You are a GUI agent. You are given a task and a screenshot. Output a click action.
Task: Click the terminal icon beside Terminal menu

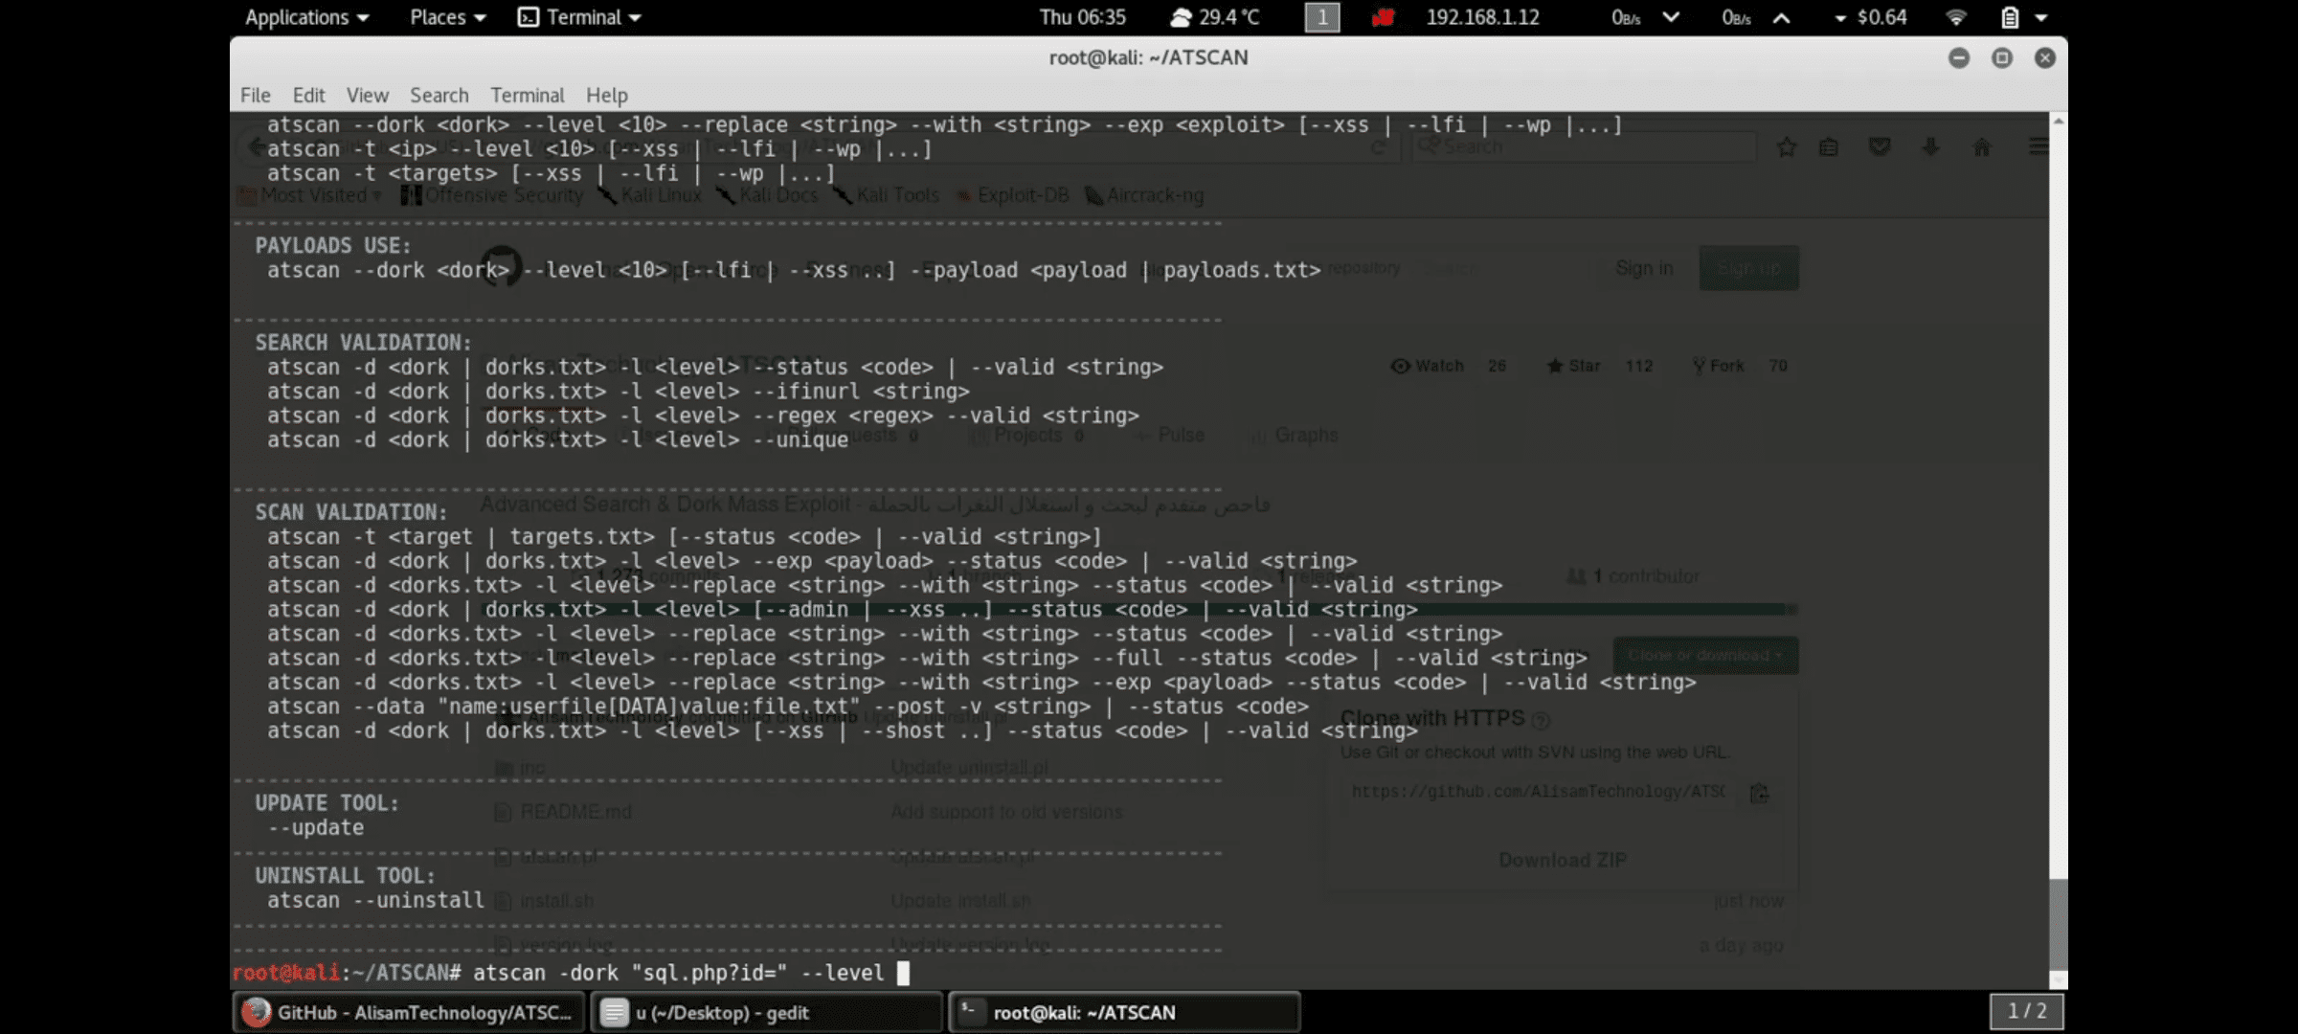[x=528, y=17]
